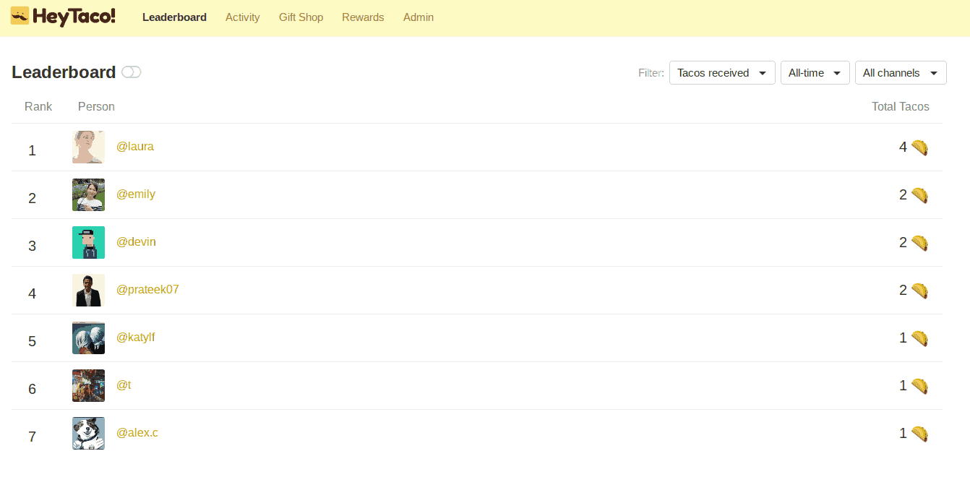Open the Leaderboard tab
970x485 pixels.
click(x=174, y=17)
